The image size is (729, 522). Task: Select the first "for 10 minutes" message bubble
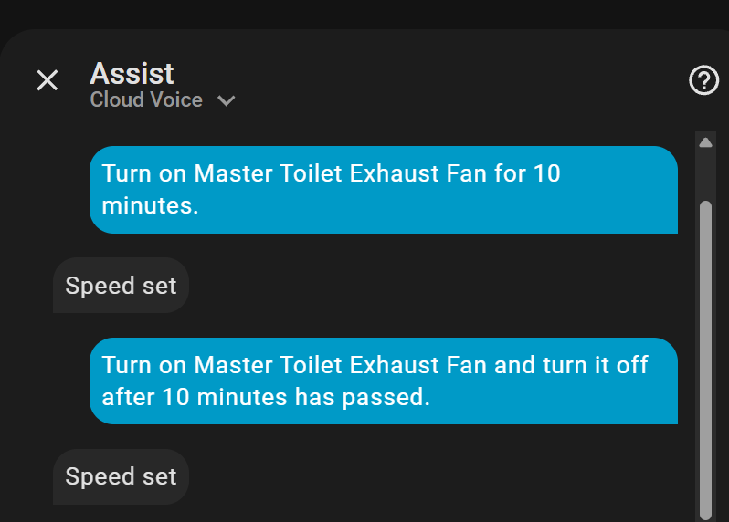coord(384,189)
